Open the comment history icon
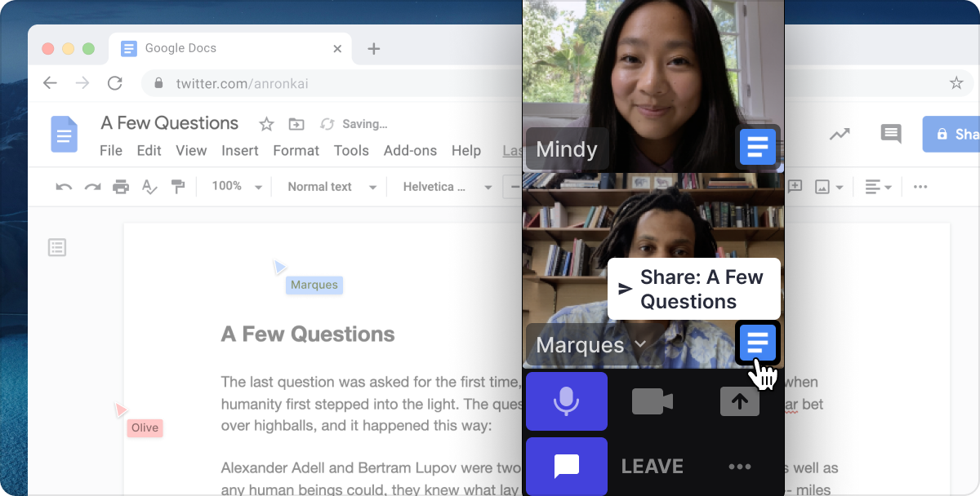Image resolution: width=980 pixels, height=496 pixels. tap(891, 135)
